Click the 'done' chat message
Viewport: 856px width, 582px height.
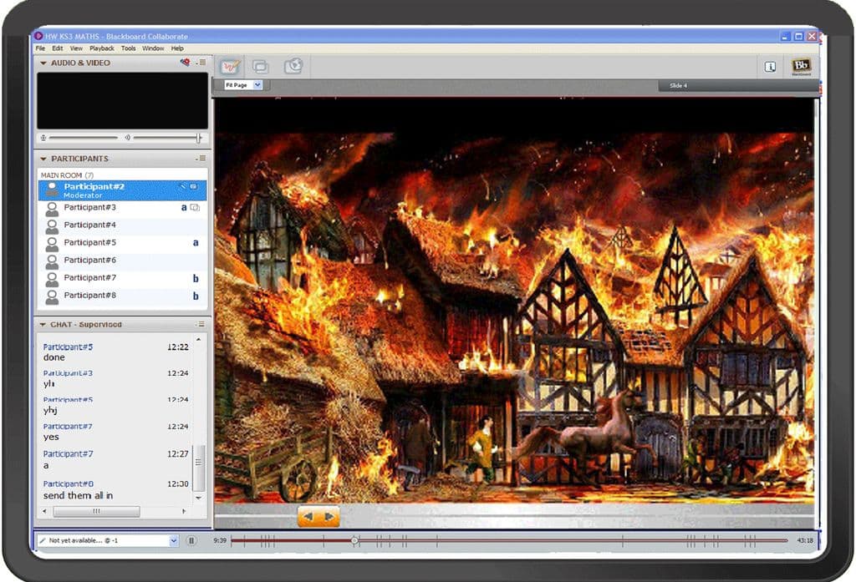(x=54, y=357)
